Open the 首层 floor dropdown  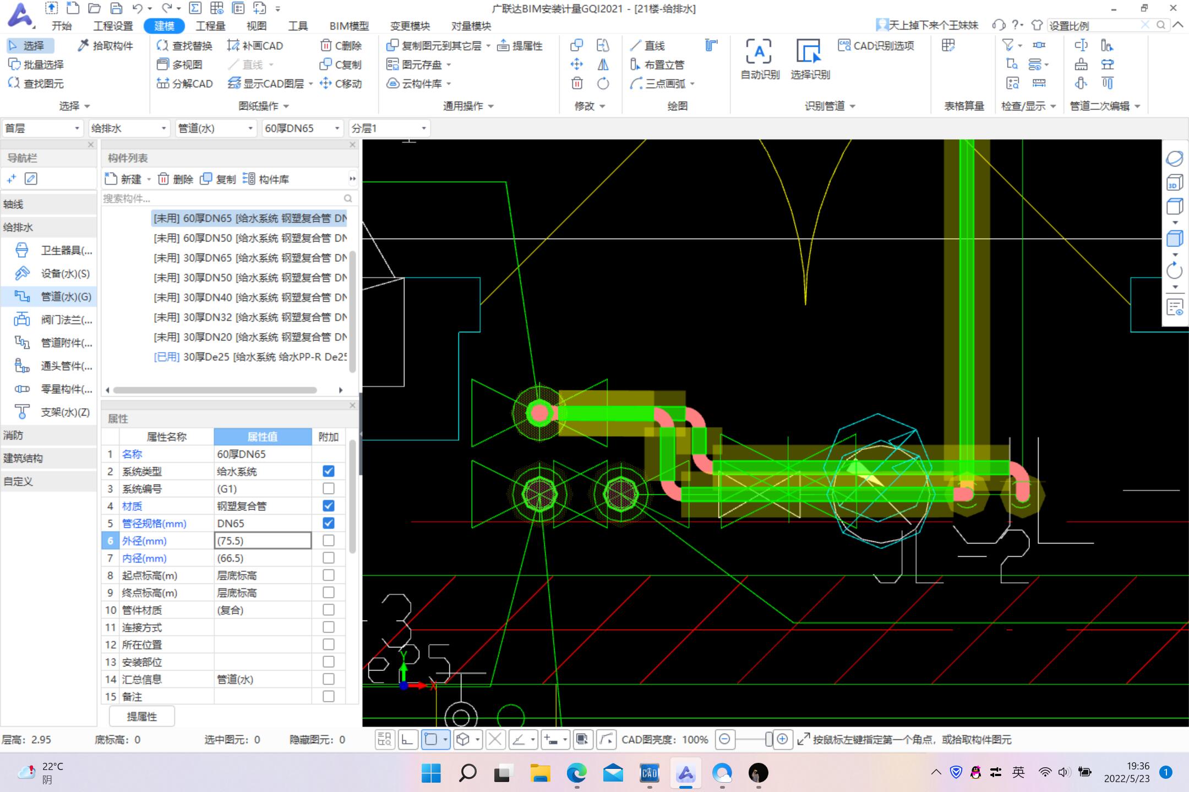(x=42, y=129)
